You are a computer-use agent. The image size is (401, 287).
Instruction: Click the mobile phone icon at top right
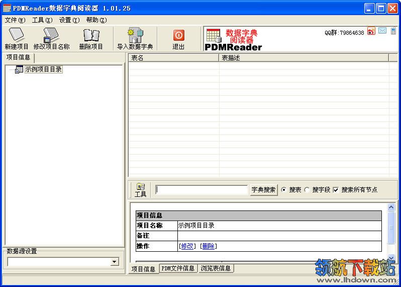(393, 31)
